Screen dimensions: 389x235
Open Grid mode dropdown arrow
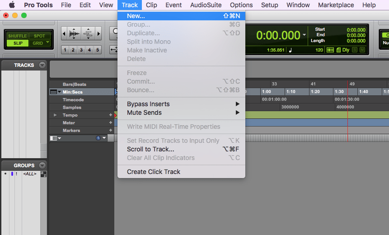coord(47,42)
